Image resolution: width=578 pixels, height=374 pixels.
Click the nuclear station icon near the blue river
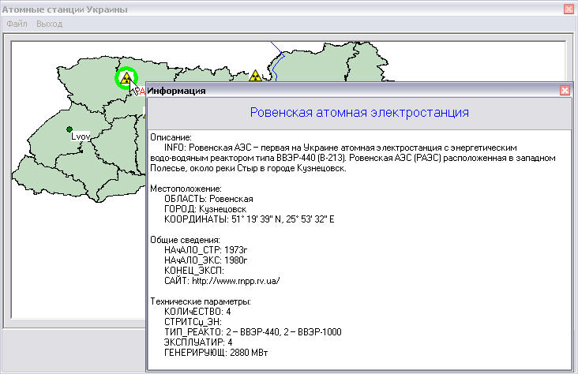point(255,76)
